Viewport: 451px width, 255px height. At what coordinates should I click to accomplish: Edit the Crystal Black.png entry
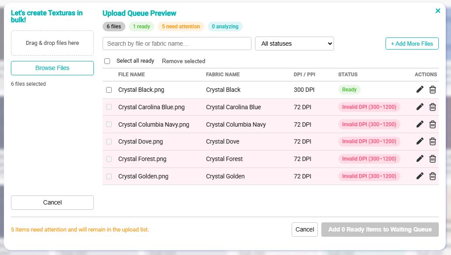420,90
